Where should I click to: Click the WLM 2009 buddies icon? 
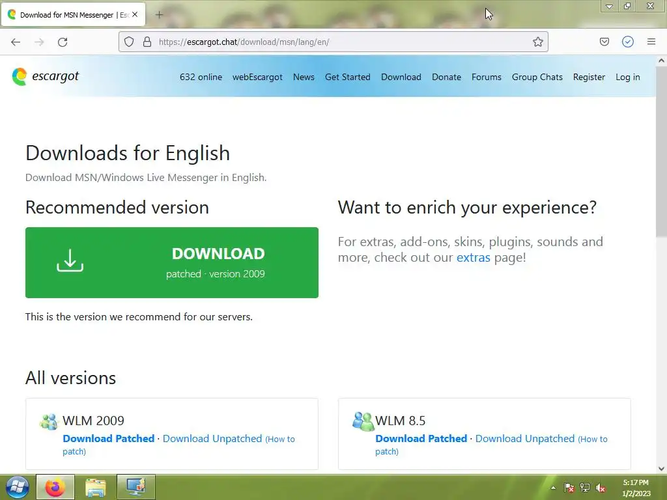coord(48,421)
